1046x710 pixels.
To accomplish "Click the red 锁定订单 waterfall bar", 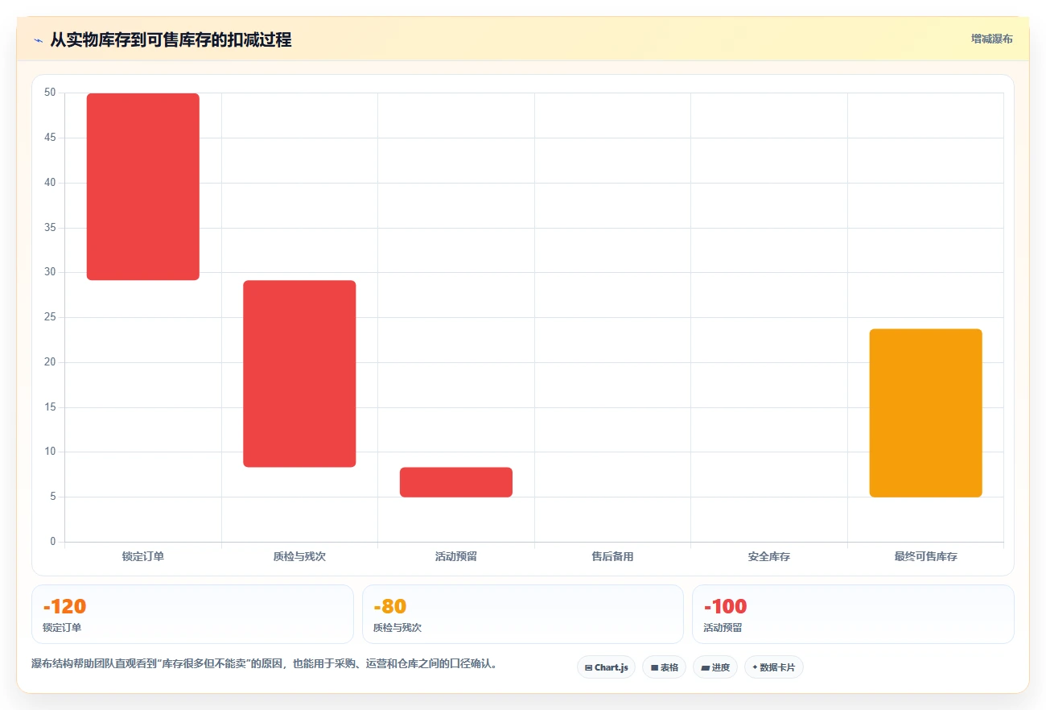I will click(x=143, y=187).
